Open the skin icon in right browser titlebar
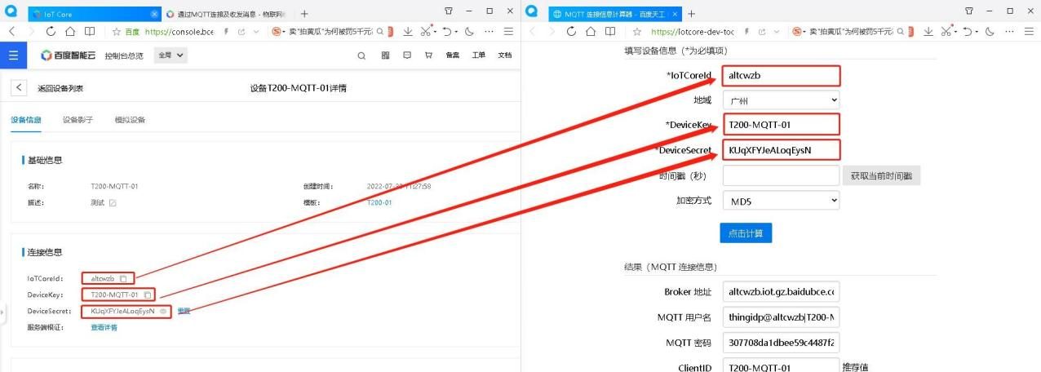1041x372 pixels. [970, 11]
